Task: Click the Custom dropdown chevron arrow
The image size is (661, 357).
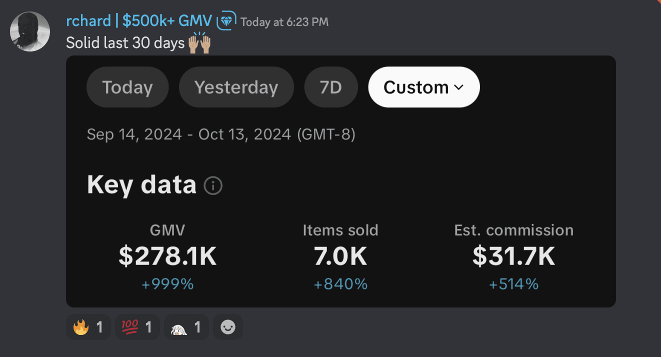Action: click(x=458, y=87)
